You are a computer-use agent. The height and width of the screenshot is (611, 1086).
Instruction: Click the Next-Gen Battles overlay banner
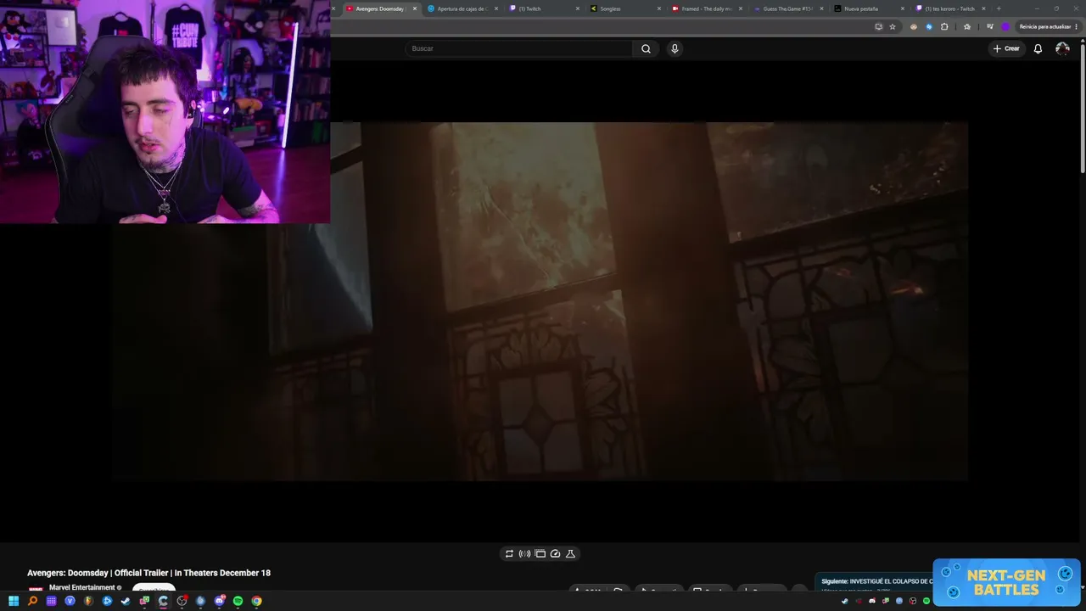pos(1006,582)
